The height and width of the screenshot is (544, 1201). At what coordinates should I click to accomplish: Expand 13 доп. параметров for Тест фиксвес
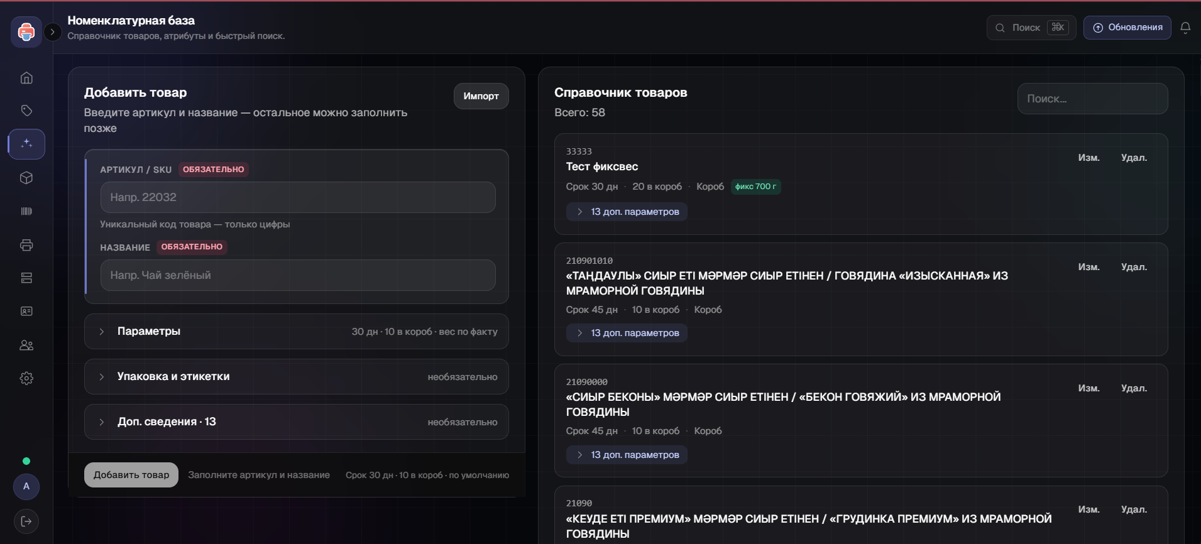(627, 212)
